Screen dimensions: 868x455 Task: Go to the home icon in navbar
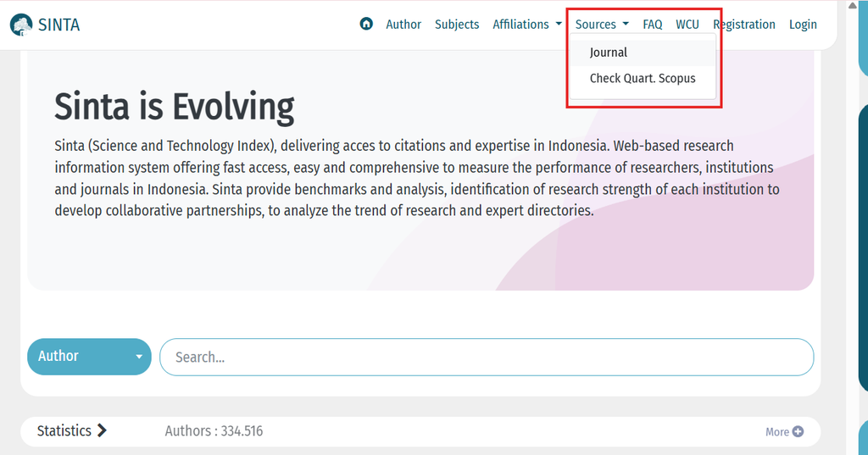(x=366, y=24)
